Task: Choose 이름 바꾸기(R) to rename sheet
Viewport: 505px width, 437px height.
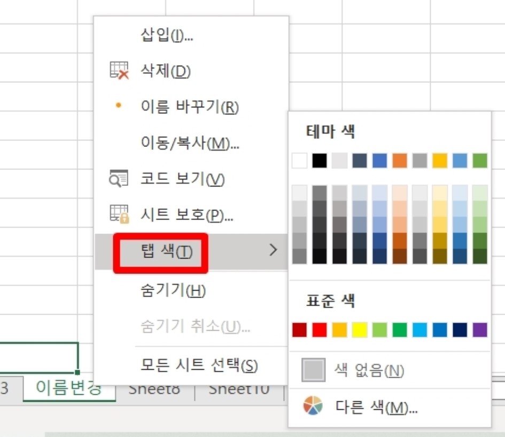Action: pyautogui.click(x=191, y=107)
